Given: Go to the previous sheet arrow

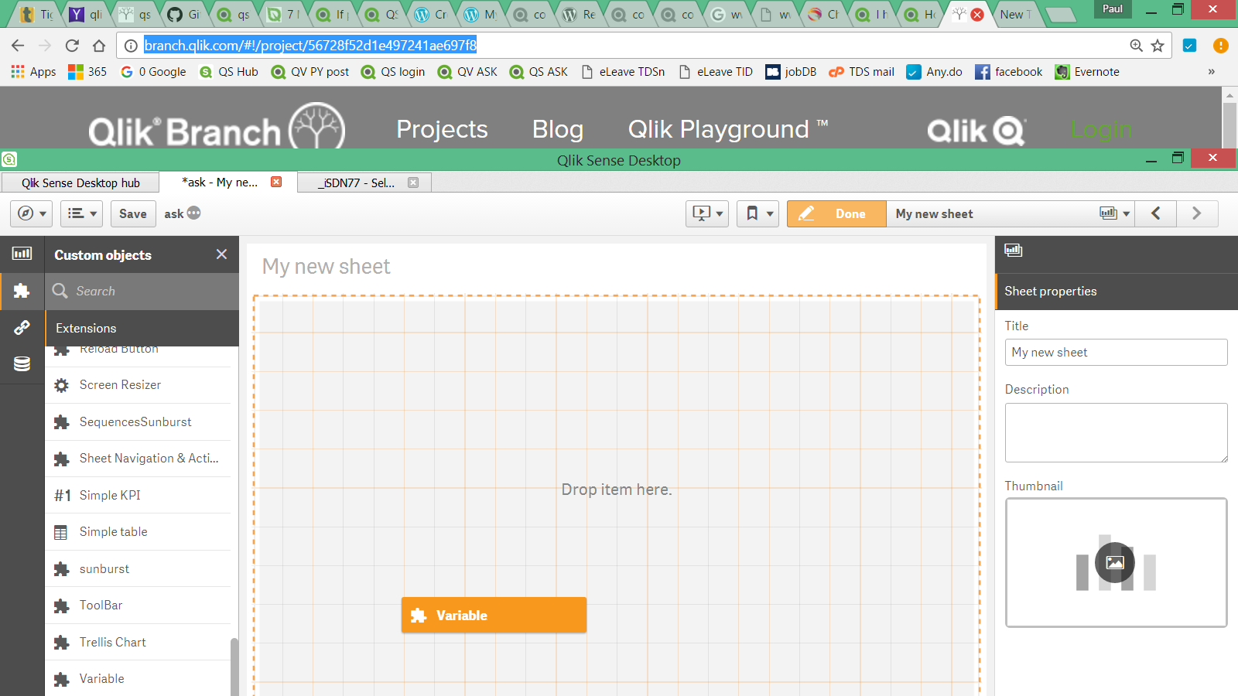Looking at the screenshot, I should pos(1155,213).
